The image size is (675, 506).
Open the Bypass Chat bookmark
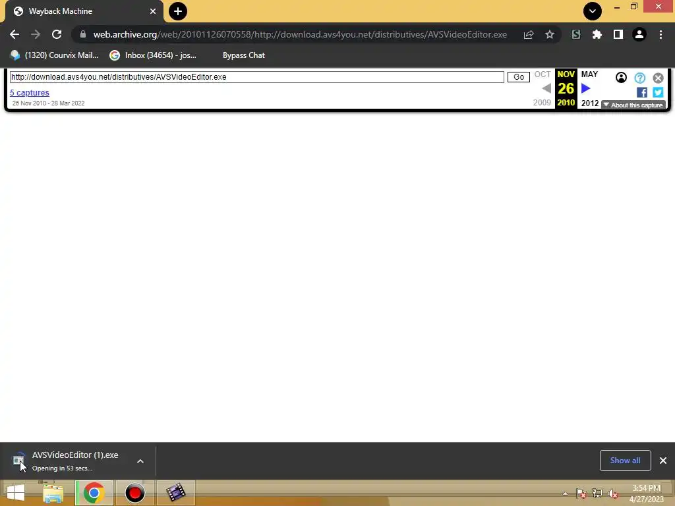tap(244, 55)
